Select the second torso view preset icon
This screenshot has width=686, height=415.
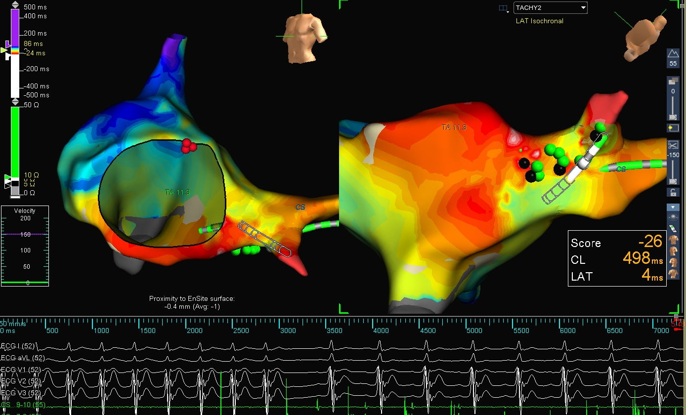pos(673,251)
